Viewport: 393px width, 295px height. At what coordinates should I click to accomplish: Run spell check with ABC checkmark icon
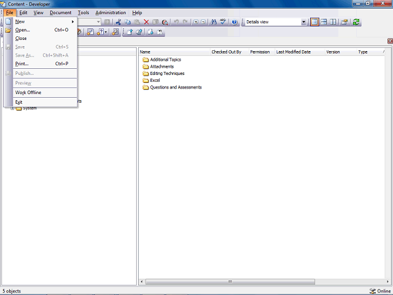point(223,22)
